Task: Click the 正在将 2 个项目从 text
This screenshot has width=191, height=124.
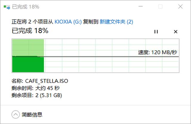Action: point(32,21)
